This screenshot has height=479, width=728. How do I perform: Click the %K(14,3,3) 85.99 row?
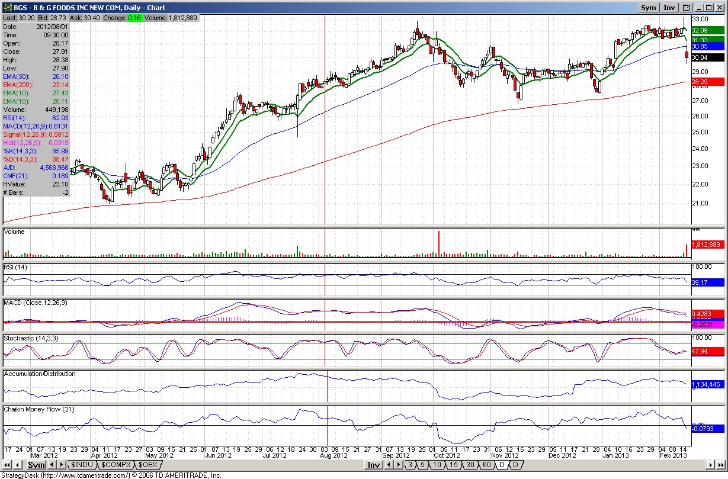pyautogui.click(x=36, y=151)
